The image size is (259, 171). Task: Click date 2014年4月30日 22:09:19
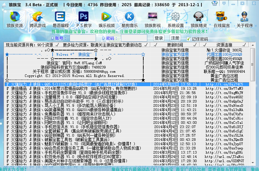[175, 97]
